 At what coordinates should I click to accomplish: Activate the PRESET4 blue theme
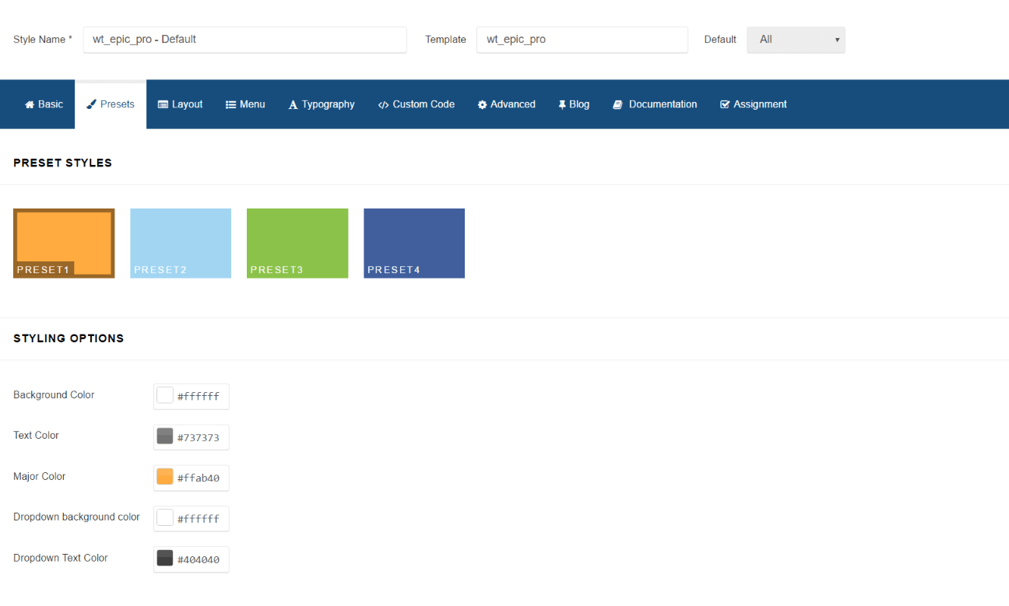[413, 242]
